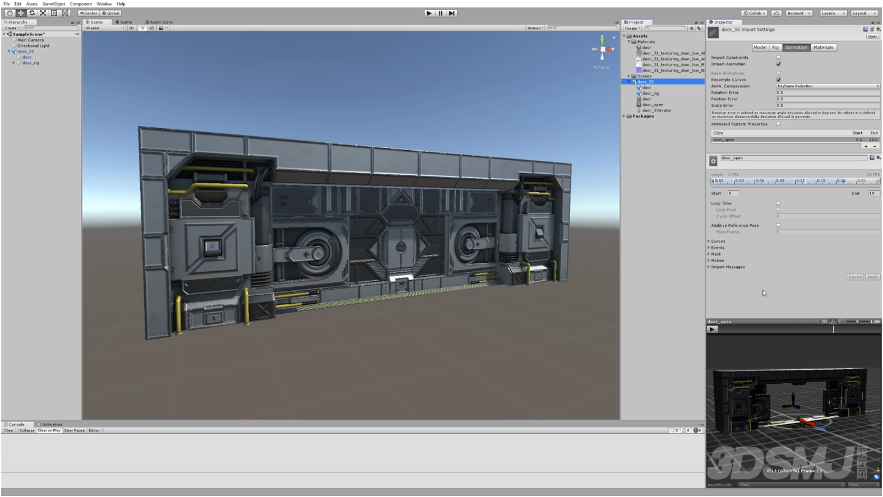Viewport: 883px width, 497px height.
Task: Open the Assets menu
Action: point(31,4)
